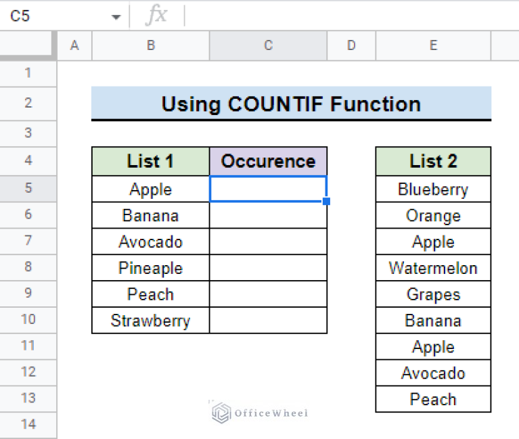Select the 'Blueberry' cell
The width and height of the screenshot is (519, 439).
click(x=433, y=189)
